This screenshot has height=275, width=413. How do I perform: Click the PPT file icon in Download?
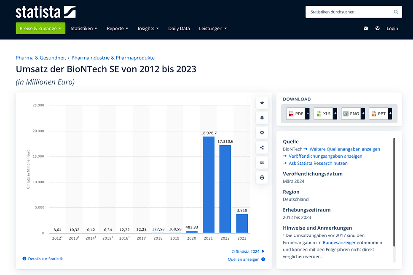374,114
